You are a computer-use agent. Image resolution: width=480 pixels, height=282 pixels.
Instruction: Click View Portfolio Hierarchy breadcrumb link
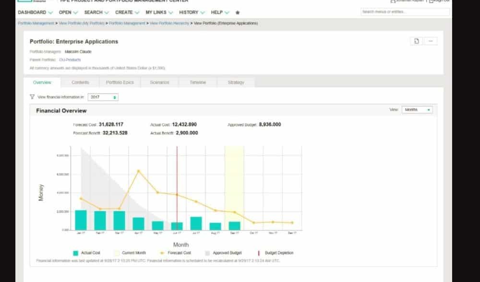coord(169,23)
